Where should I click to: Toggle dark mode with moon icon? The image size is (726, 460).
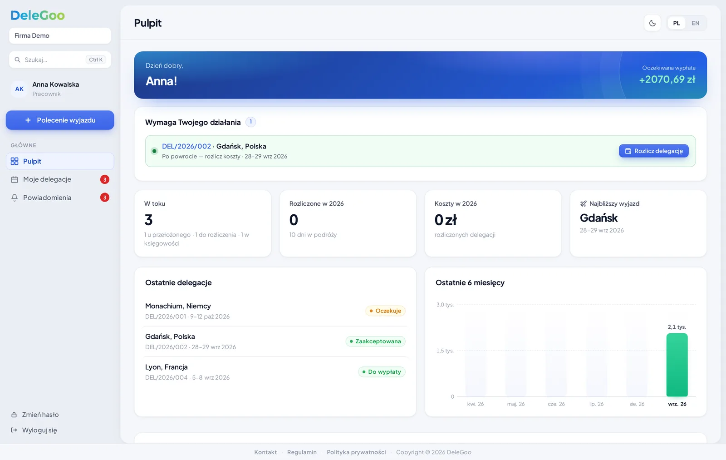tap(652, 23)
